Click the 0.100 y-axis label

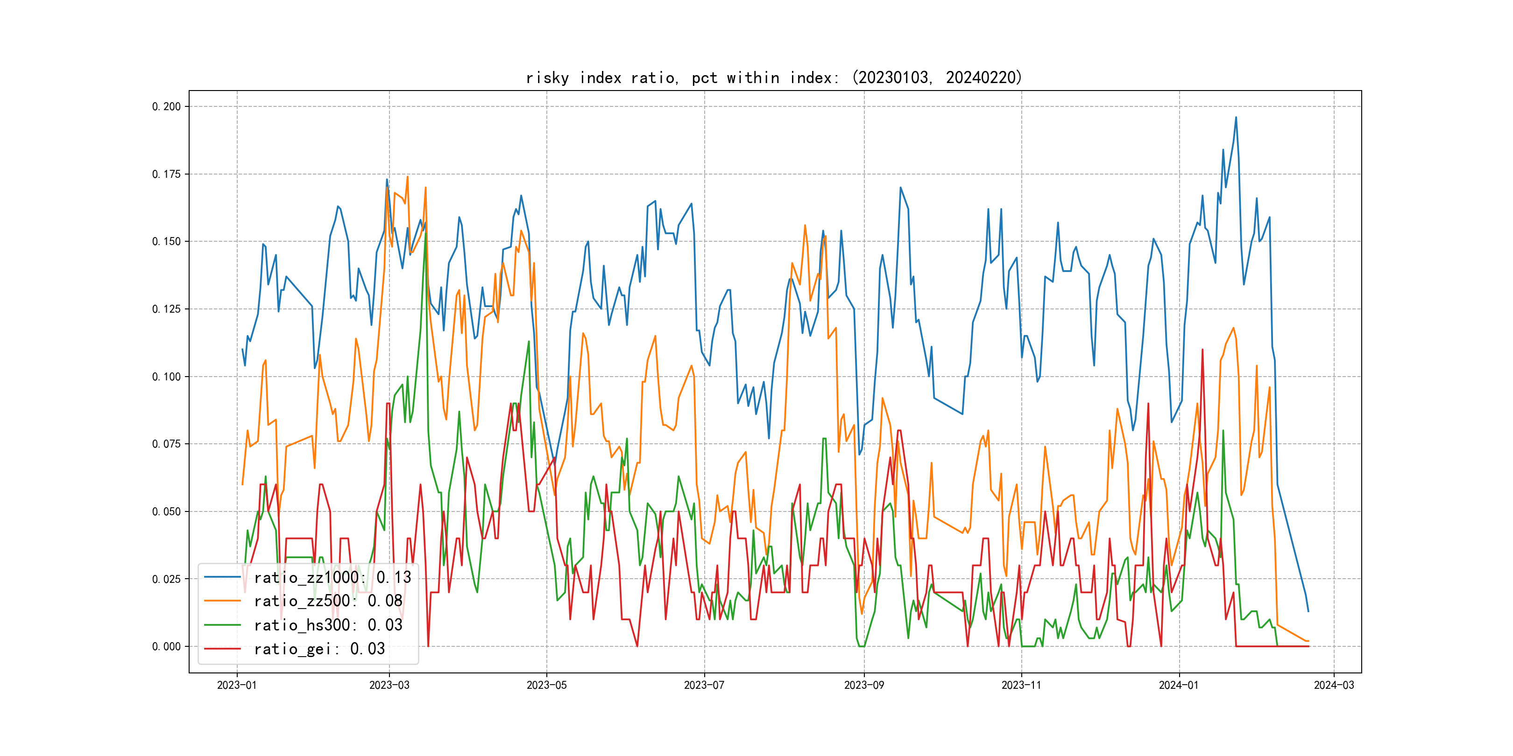tap(166, 377)
